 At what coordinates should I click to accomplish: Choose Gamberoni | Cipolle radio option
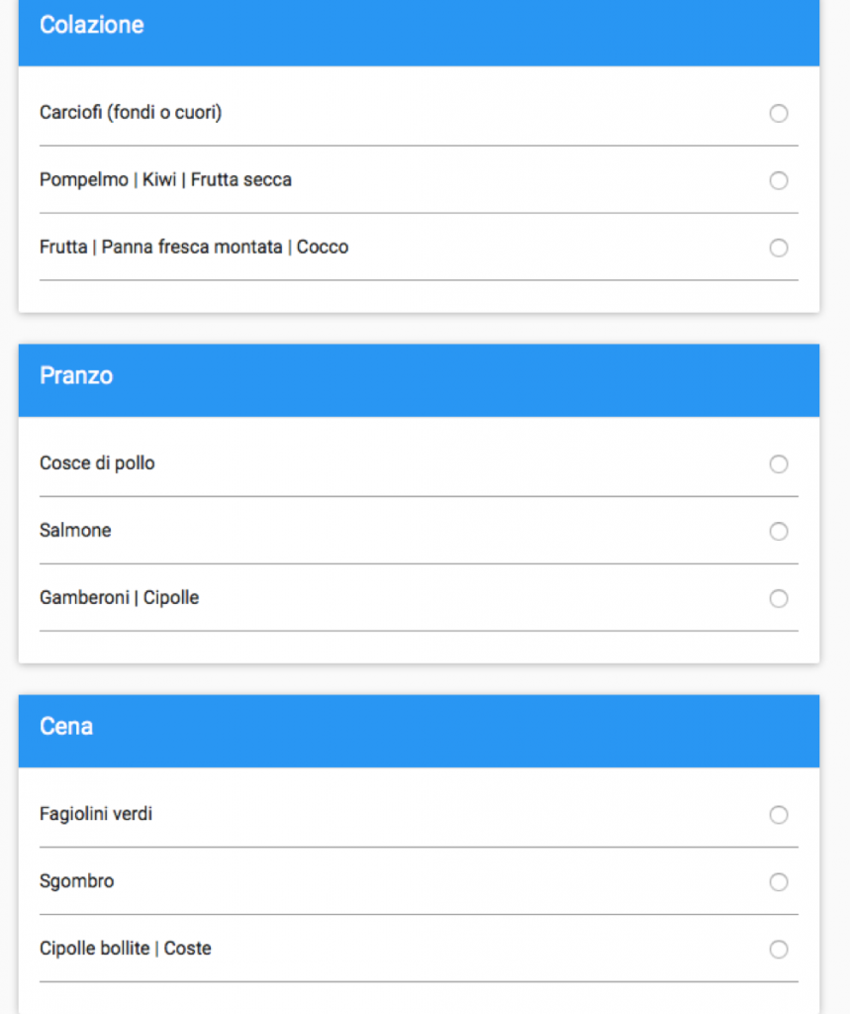tap(779, 599)
